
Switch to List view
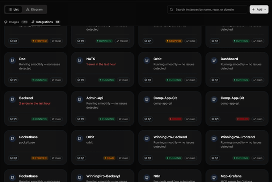[x=14, y=10]
